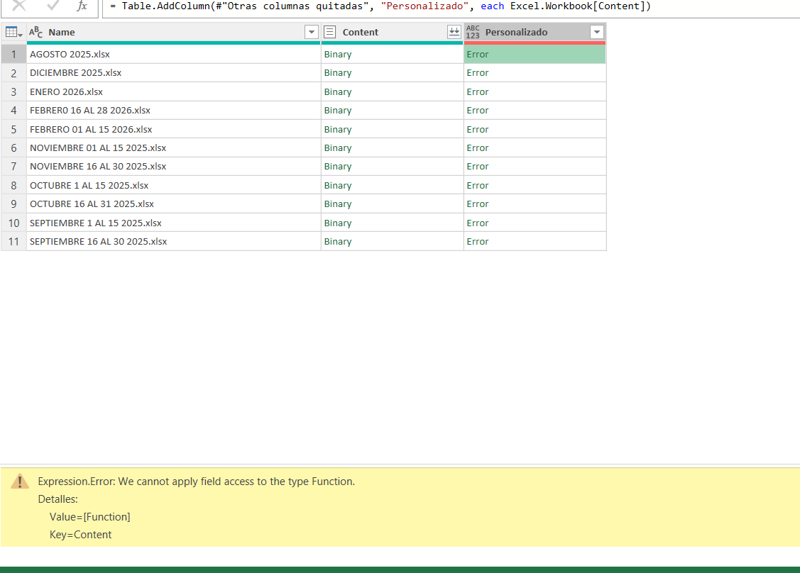Open the Personalizado column filter dropdown

click(597, 32)
